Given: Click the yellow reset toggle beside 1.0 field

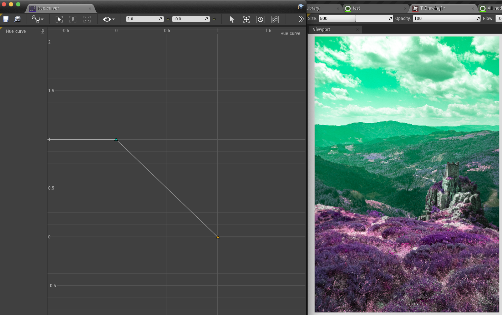Looking at the screenshot, I should pyautogui.click(x=168, y=19).
